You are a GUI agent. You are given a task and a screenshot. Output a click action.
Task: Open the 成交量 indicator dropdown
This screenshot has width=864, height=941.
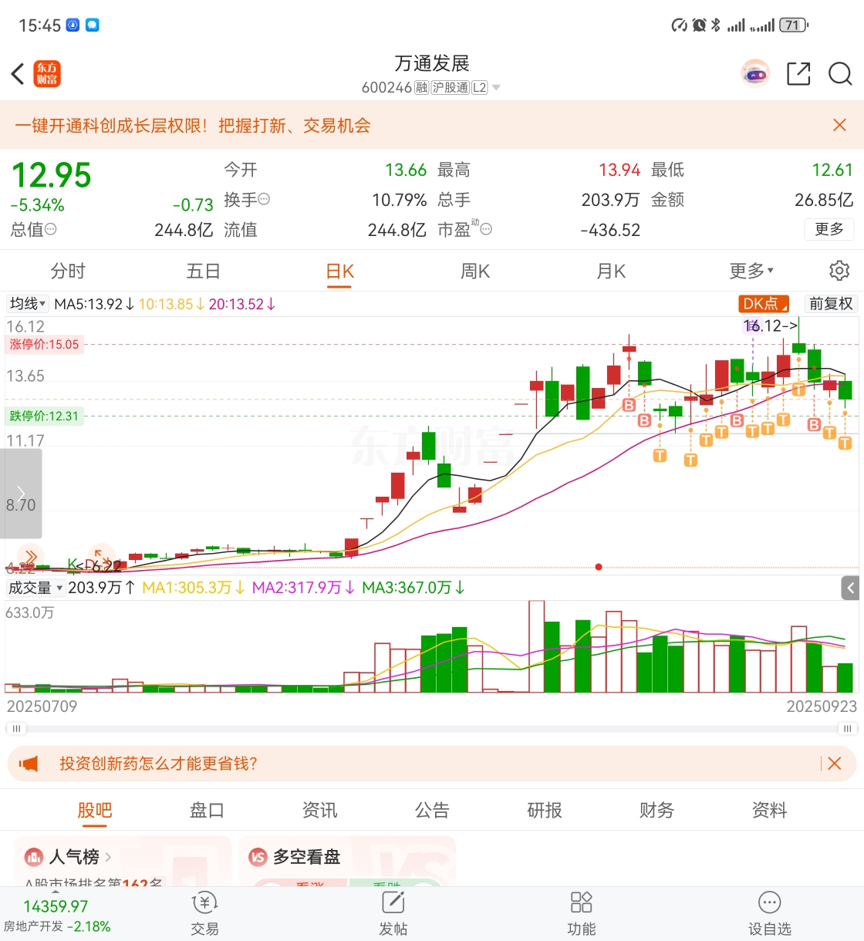35,588
